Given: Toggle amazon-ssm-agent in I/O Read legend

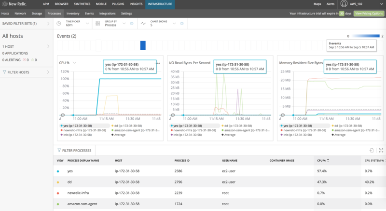Looking at the screenshot, I should tap(246, 130).
